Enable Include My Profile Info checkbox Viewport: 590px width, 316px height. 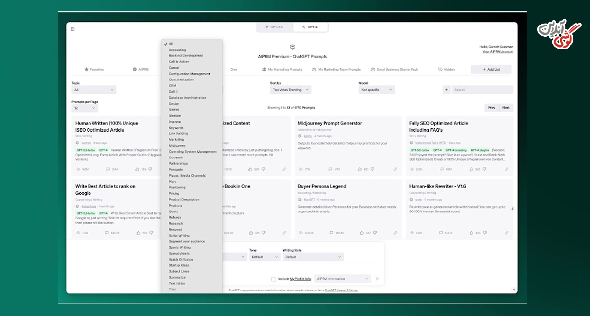(x=273, y=279)
